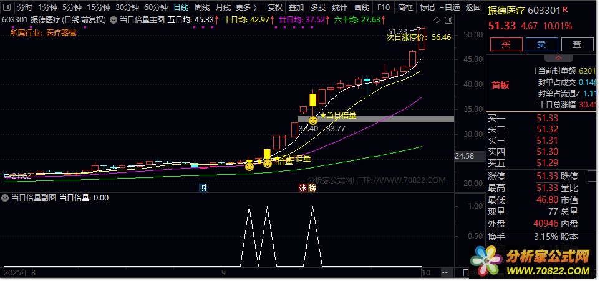Click the 外盘 value 40946
This screenshot has width=600, height=281.
point(546,224)
